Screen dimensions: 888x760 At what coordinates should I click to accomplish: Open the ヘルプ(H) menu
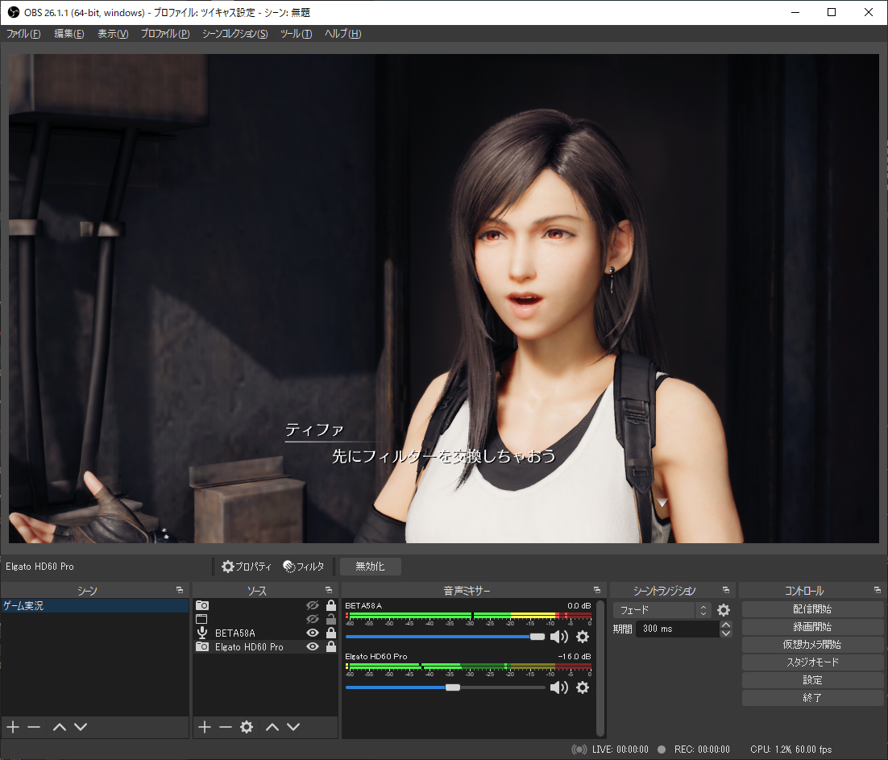coord(343,34)
